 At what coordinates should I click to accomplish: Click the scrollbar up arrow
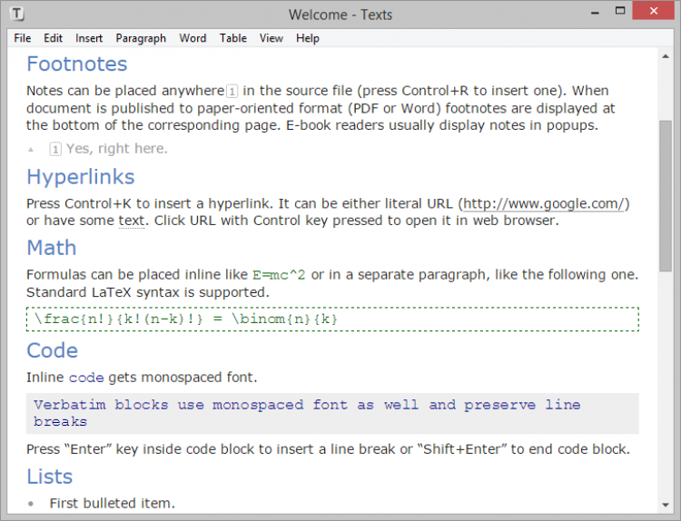click(666, 56)
